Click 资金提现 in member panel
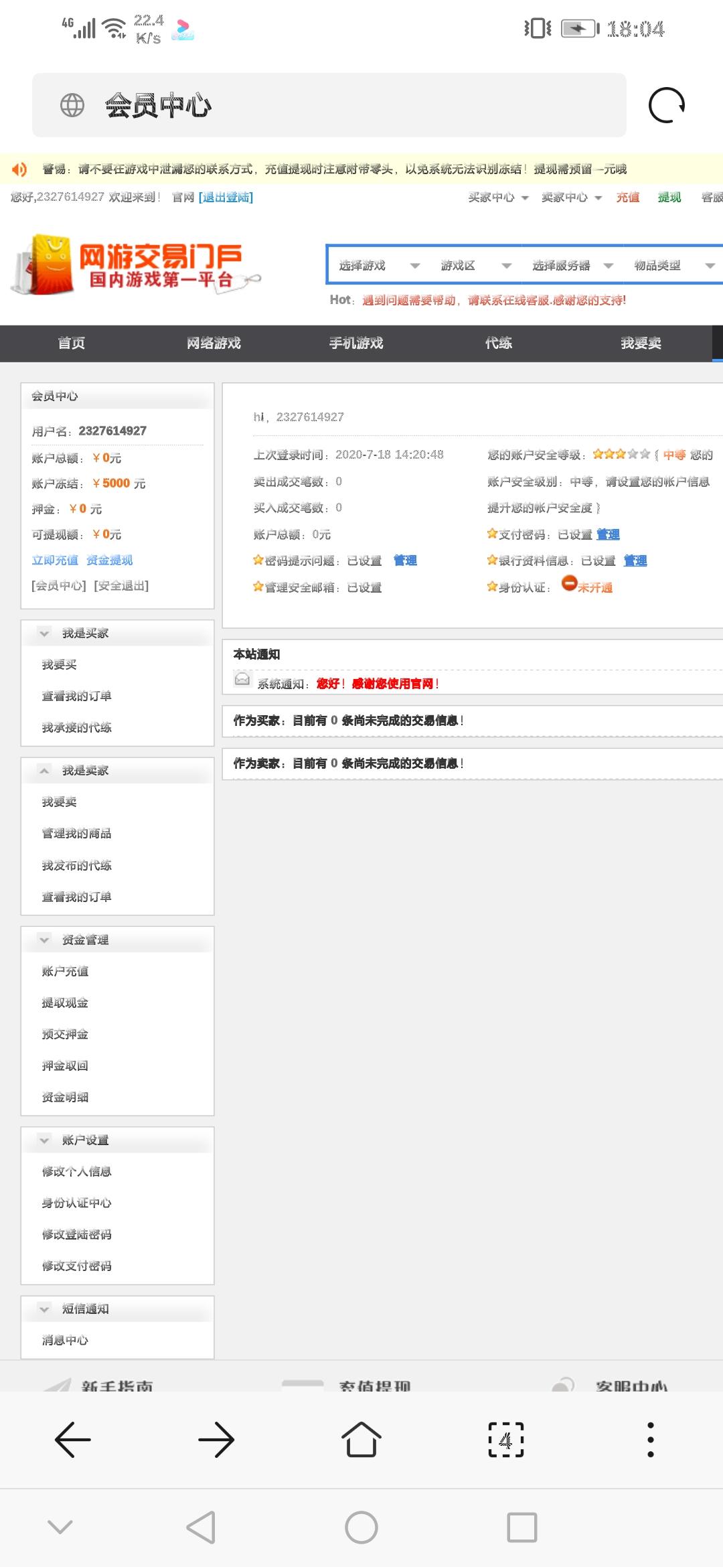 (x=110, y=560)
